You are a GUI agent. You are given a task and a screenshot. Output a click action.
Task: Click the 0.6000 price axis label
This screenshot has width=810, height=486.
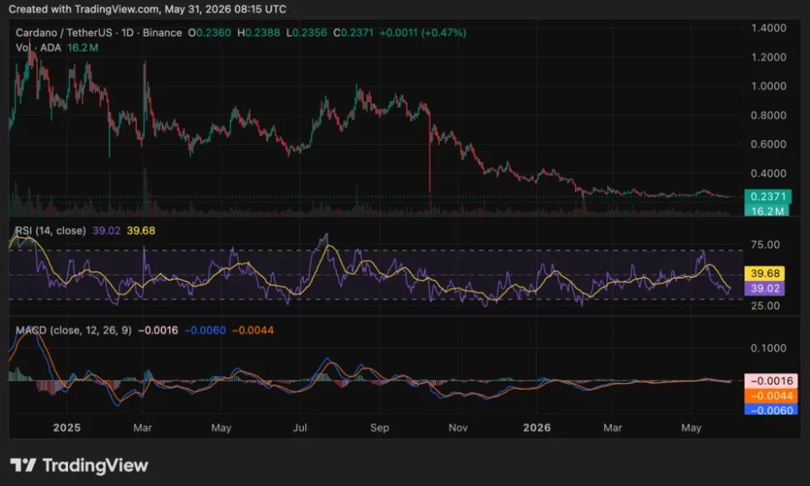tap(768, 144)
